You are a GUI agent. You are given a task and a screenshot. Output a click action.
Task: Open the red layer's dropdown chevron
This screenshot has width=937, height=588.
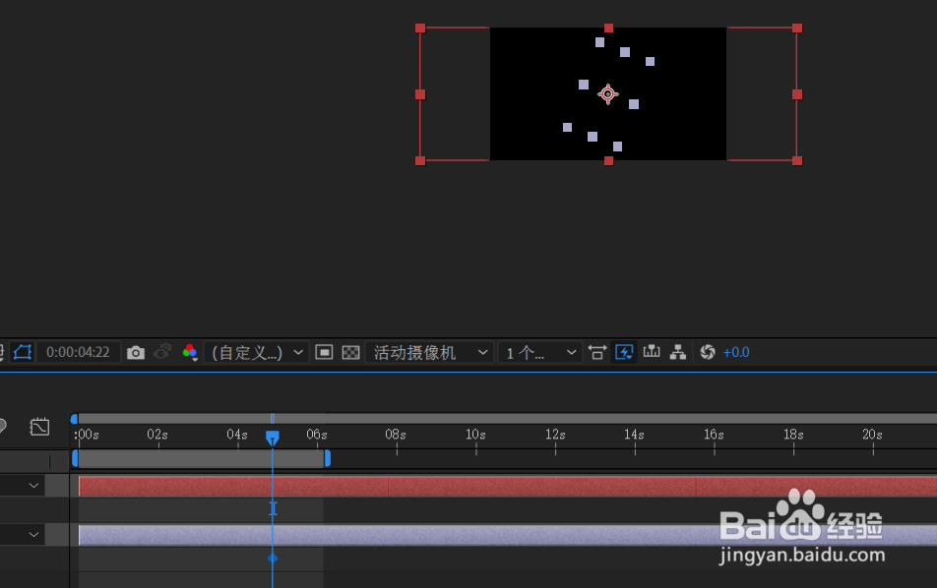point(34,486)
